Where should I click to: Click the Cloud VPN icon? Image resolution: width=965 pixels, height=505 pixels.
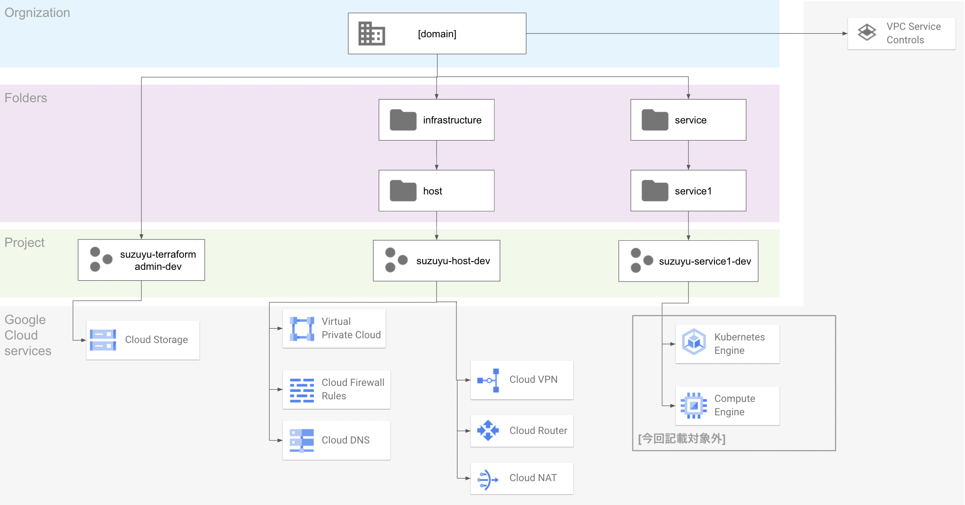489,380
